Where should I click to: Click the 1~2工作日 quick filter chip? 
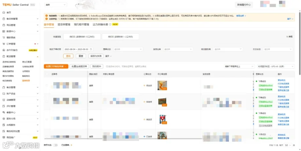120,37
